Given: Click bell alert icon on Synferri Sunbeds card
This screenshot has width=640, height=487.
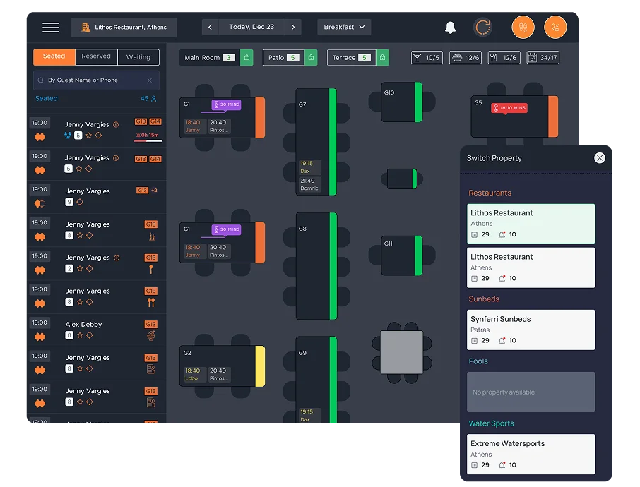Looking at the screenshot, I should (502, 341).
